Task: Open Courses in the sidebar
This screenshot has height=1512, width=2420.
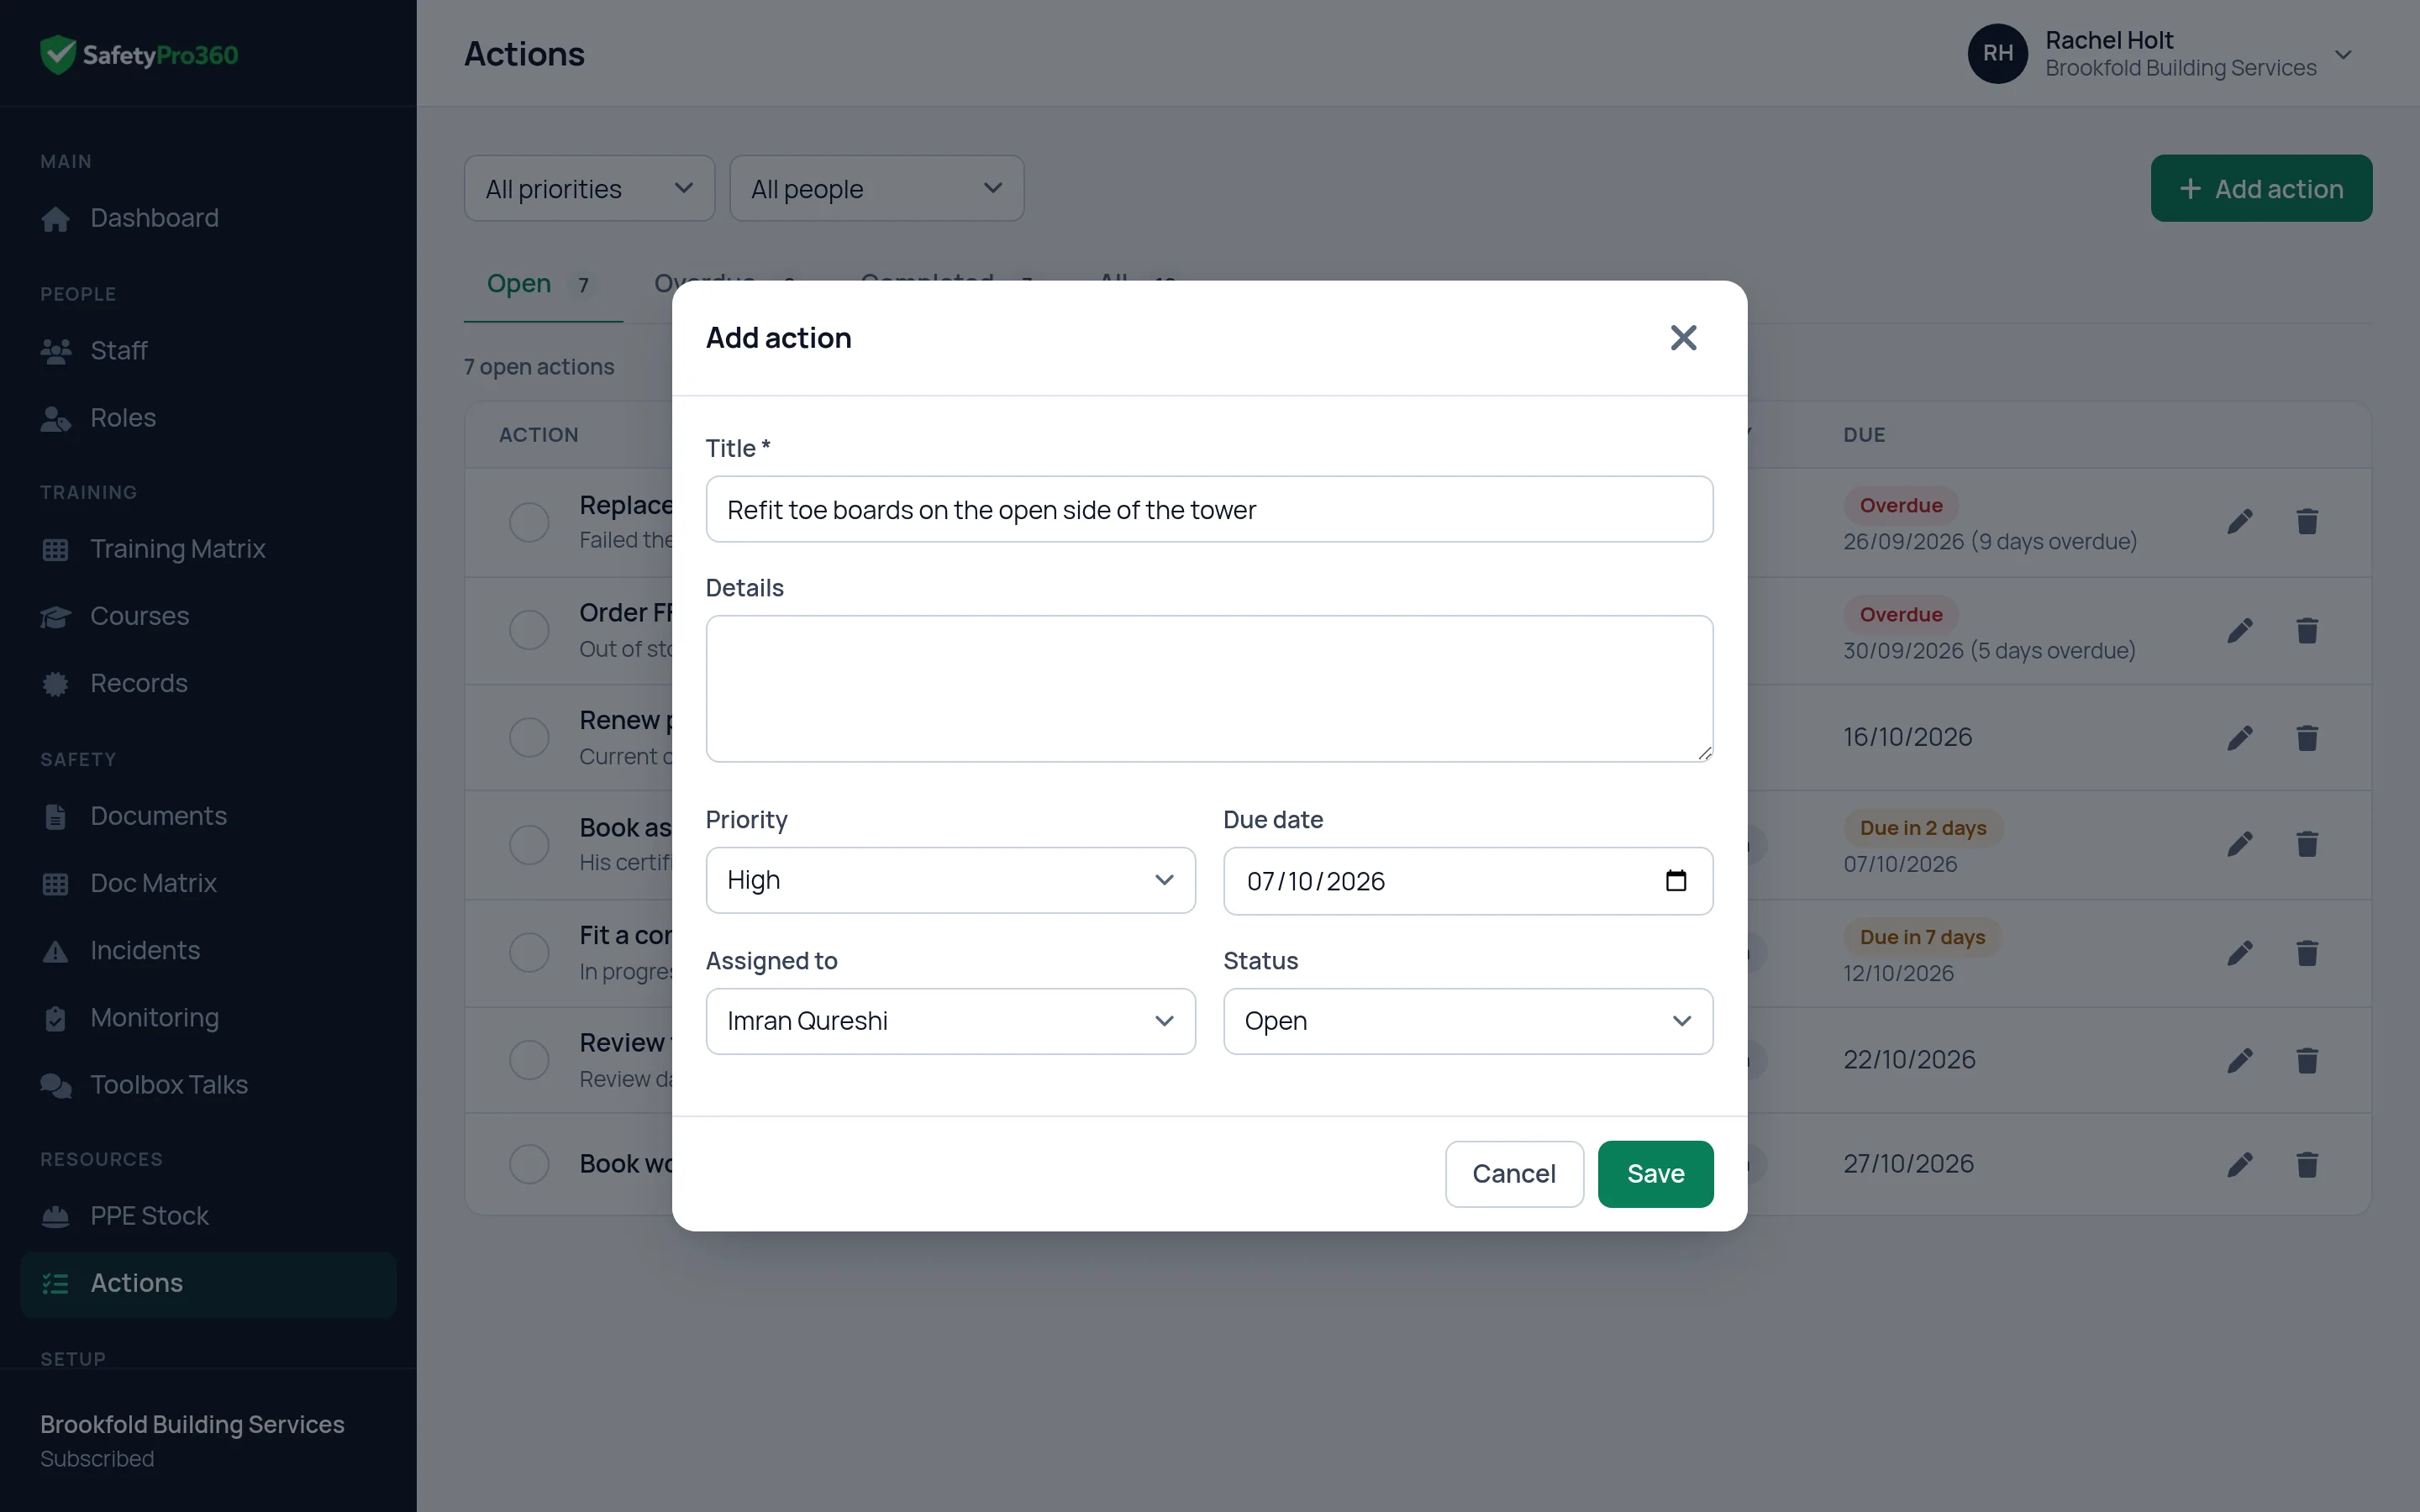Action: tap(208, 616)
